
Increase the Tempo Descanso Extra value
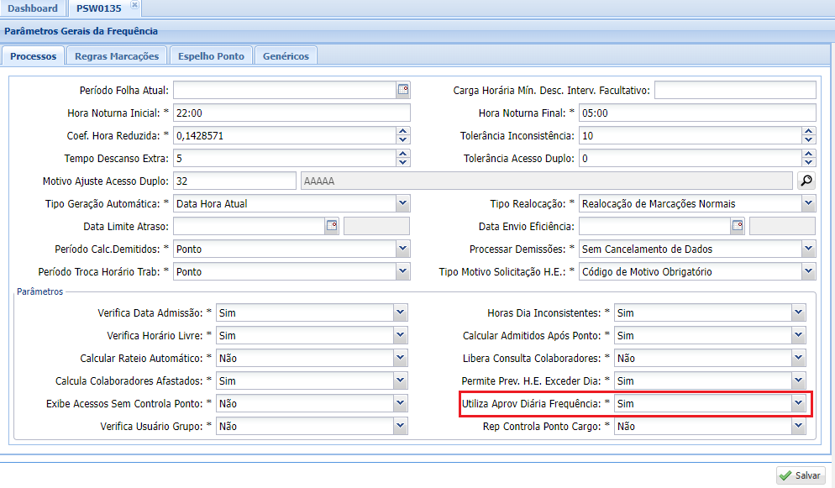(403, 155)
